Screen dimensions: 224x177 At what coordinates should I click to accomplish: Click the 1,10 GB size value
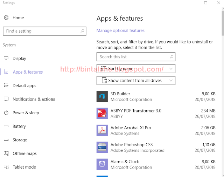(209, 145)
